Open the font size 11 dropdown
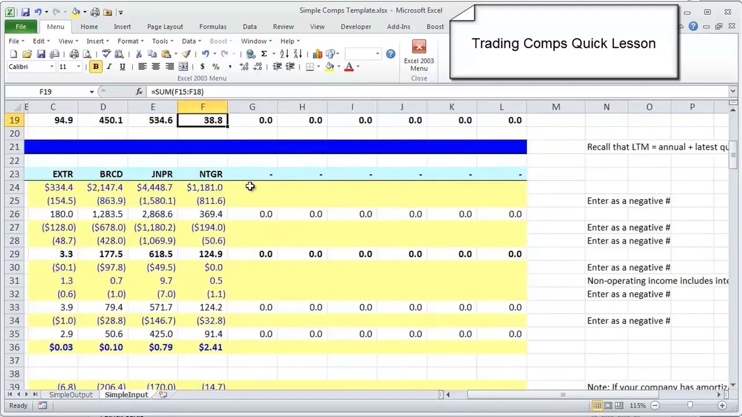This screenshot has height=417, width=742. coord(78,67)
